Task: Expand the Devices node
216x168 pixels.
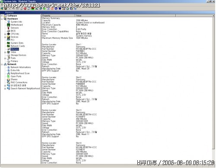Action: (5, 37)
